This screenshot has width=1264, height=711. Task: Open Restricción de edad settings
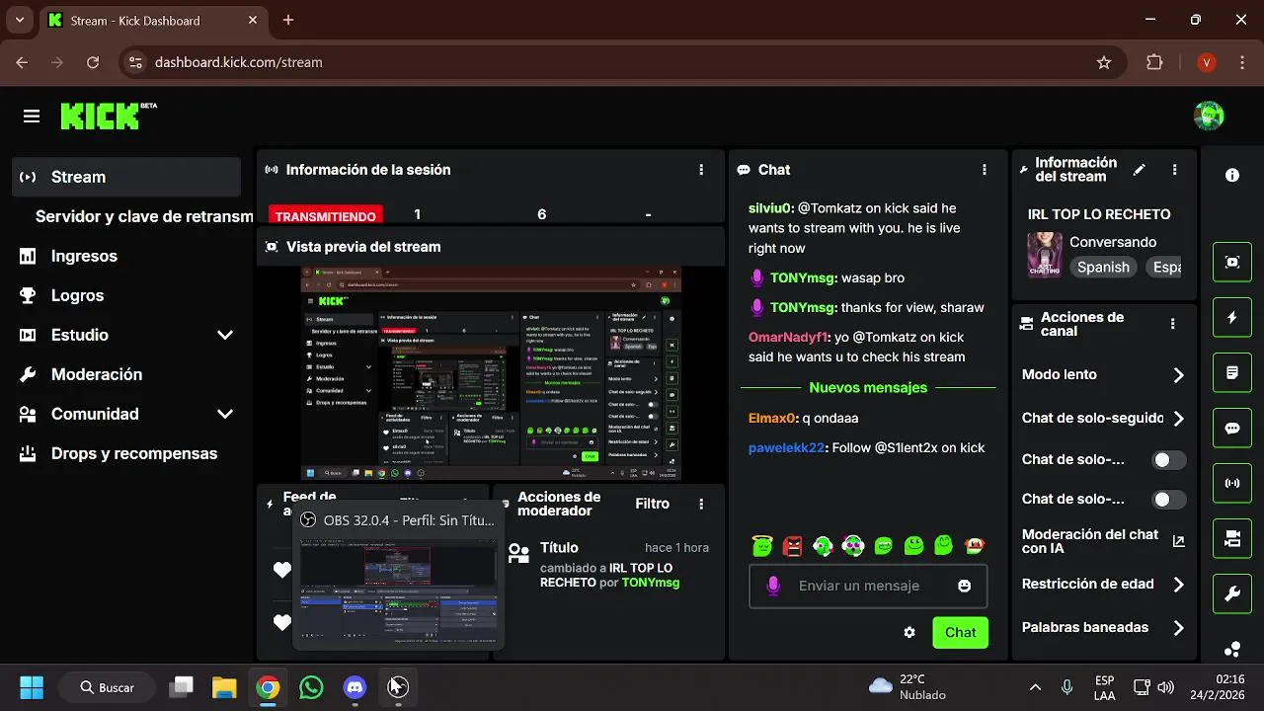click(x=1103, y=585)
